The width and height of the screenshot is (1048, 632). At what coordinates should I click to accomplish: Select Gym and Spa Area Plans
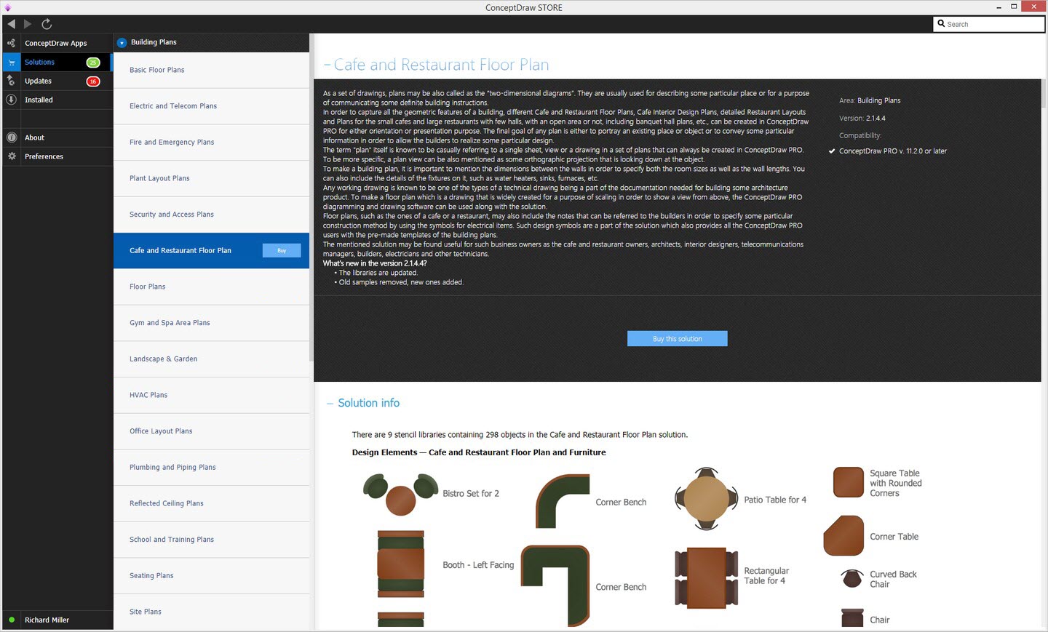(211, 323)
